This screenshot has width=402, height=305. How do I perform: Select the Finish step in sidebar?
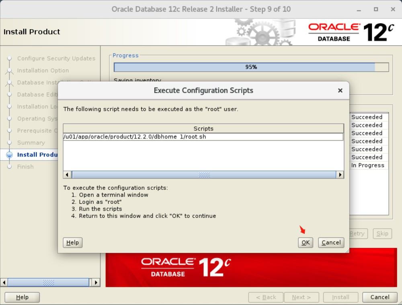pos(25,167)
